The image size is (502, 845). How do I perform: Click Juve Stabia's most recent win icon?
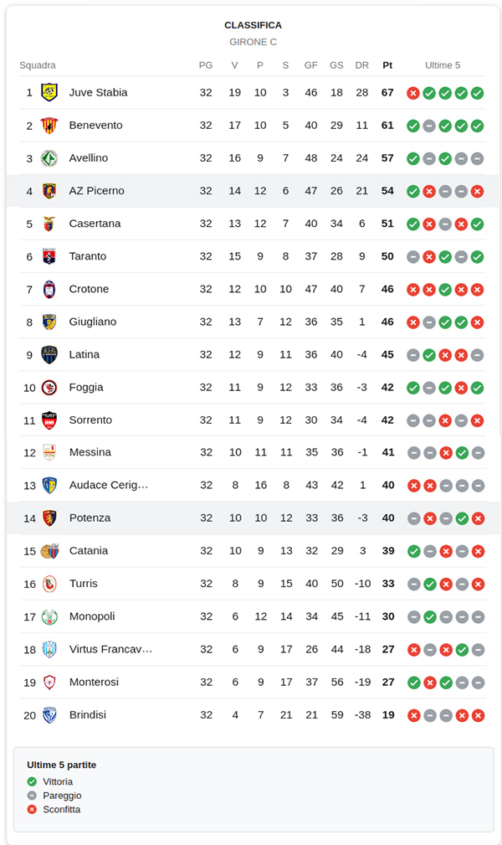click(478, 93)
